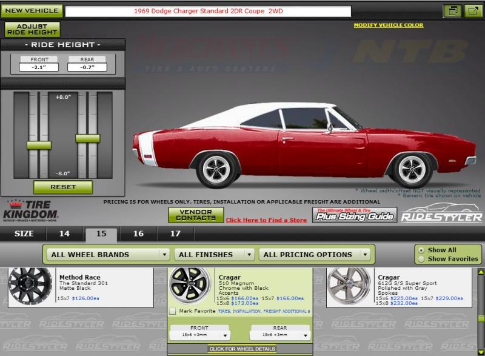
Task: Switch to the 14 inch size tab
Action: click(64, 234)
